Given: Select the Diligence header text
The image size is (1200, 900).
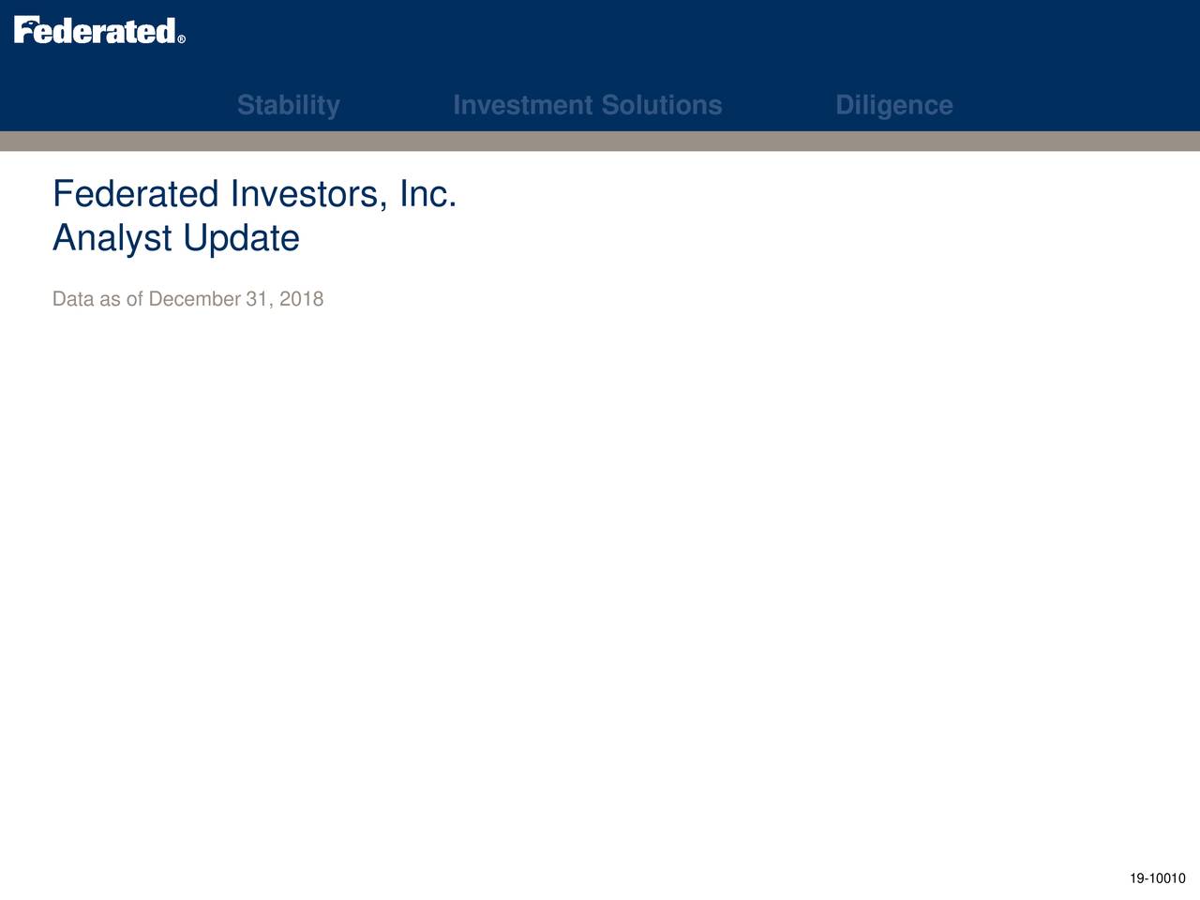Looking at the screenshot, I should (894, 105).
